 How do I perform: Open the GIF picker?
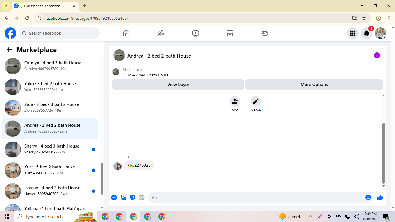(142, 197)
